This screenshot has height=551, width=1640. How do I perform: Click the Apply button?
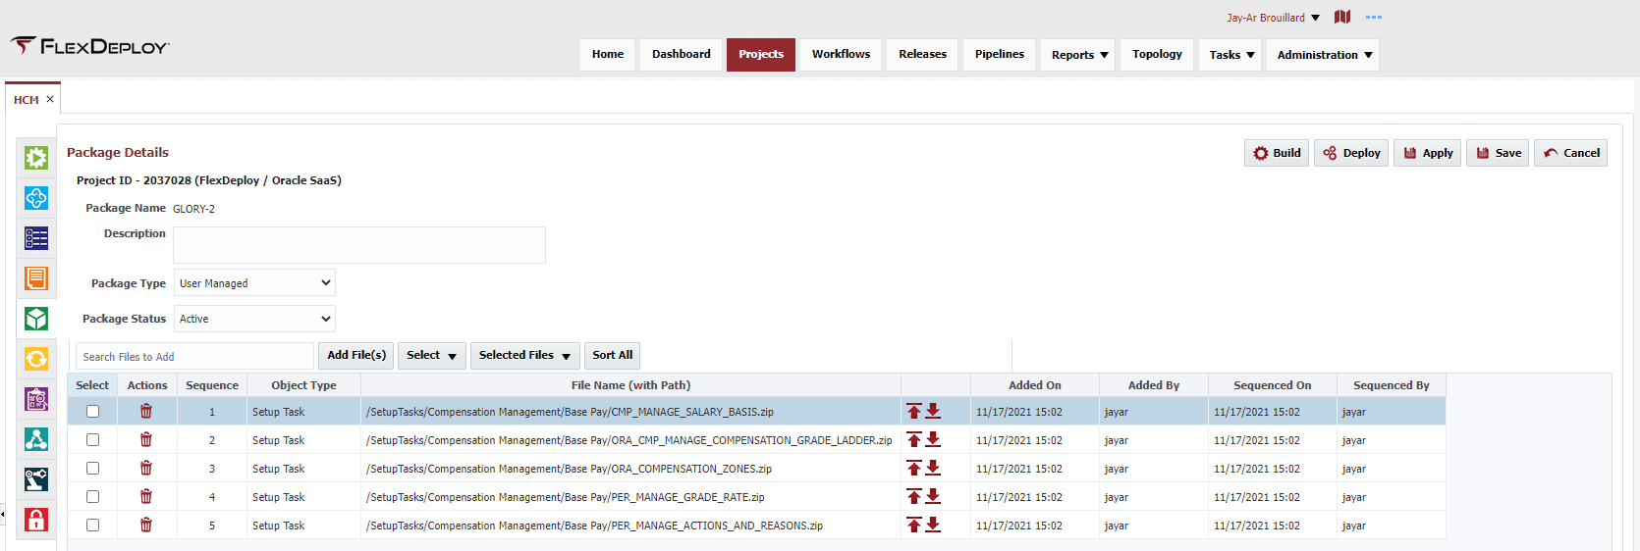point(1428,153)
